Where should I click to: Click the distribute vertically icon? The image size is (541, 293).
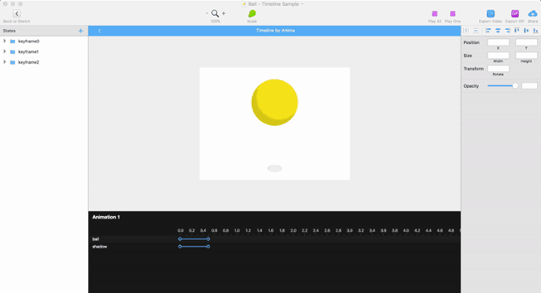point(476,31)
